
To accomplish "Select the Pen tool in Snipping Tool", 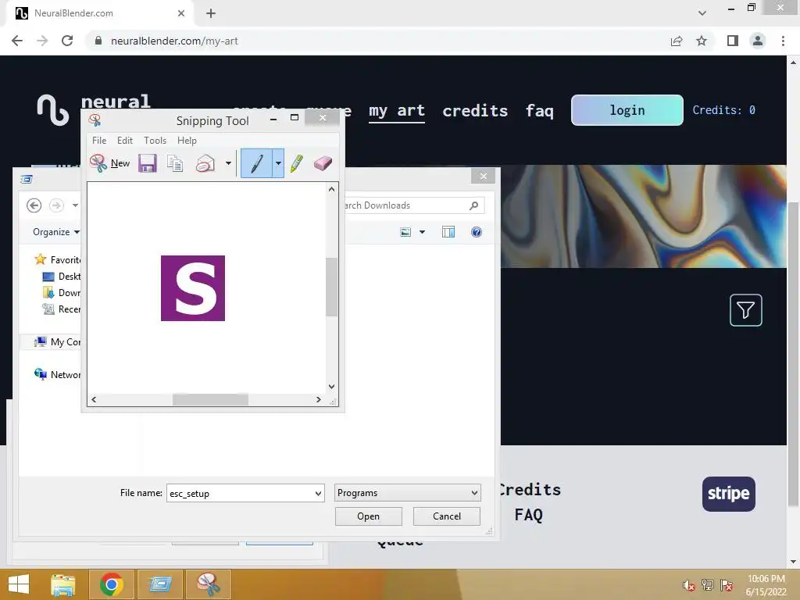I will tap(256, 163).
